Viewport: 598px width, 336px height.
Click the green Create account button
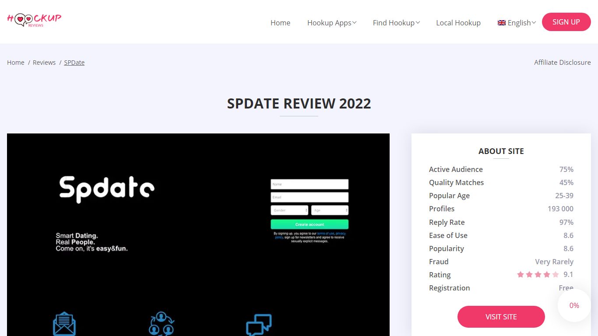[310, 224]
